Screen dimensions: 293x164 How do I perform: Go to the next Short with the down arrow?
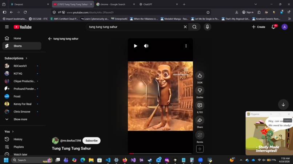click(x=283, y=104)
